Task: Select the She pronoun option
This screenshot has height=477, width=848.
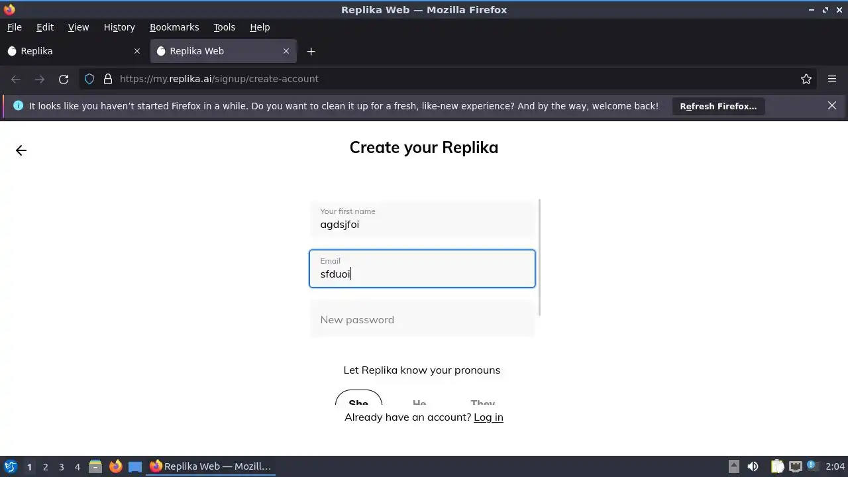Action: (x=358, y=399)
